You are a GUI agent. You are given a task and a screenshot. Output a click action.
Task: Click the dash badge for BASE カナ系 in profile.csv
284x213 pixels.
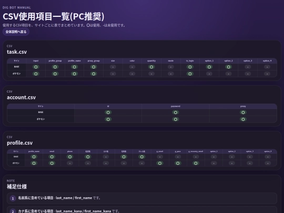pos(106,157)
